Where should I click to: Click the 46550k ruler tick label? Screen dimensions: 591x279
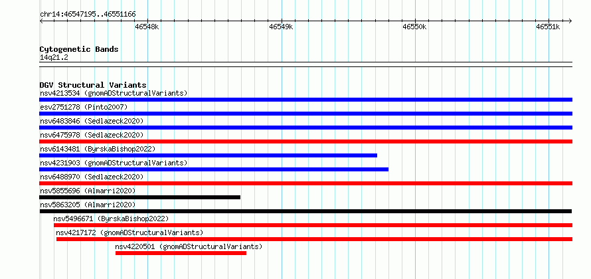coord(414,27)
